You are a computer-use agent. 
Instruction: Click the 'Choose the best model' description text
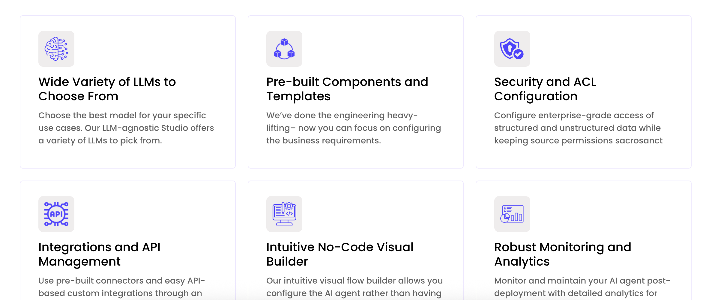tap(126, 128)
